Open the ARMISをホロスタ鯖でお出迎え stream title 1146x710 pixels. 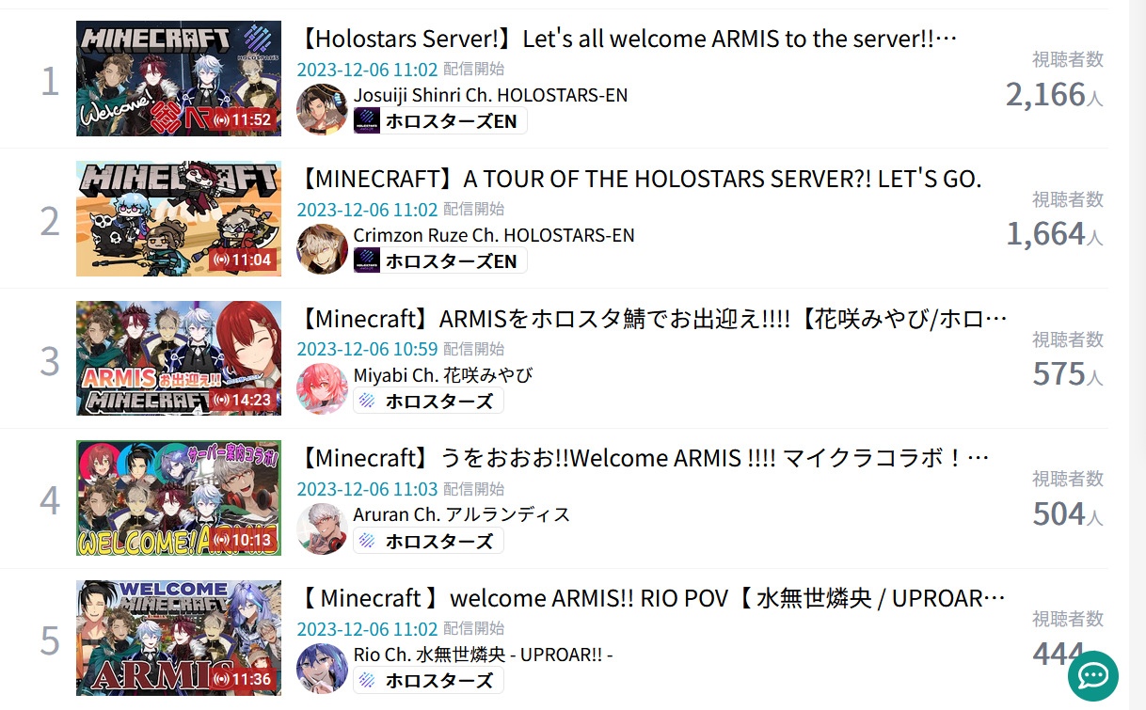tap(653, 319)
